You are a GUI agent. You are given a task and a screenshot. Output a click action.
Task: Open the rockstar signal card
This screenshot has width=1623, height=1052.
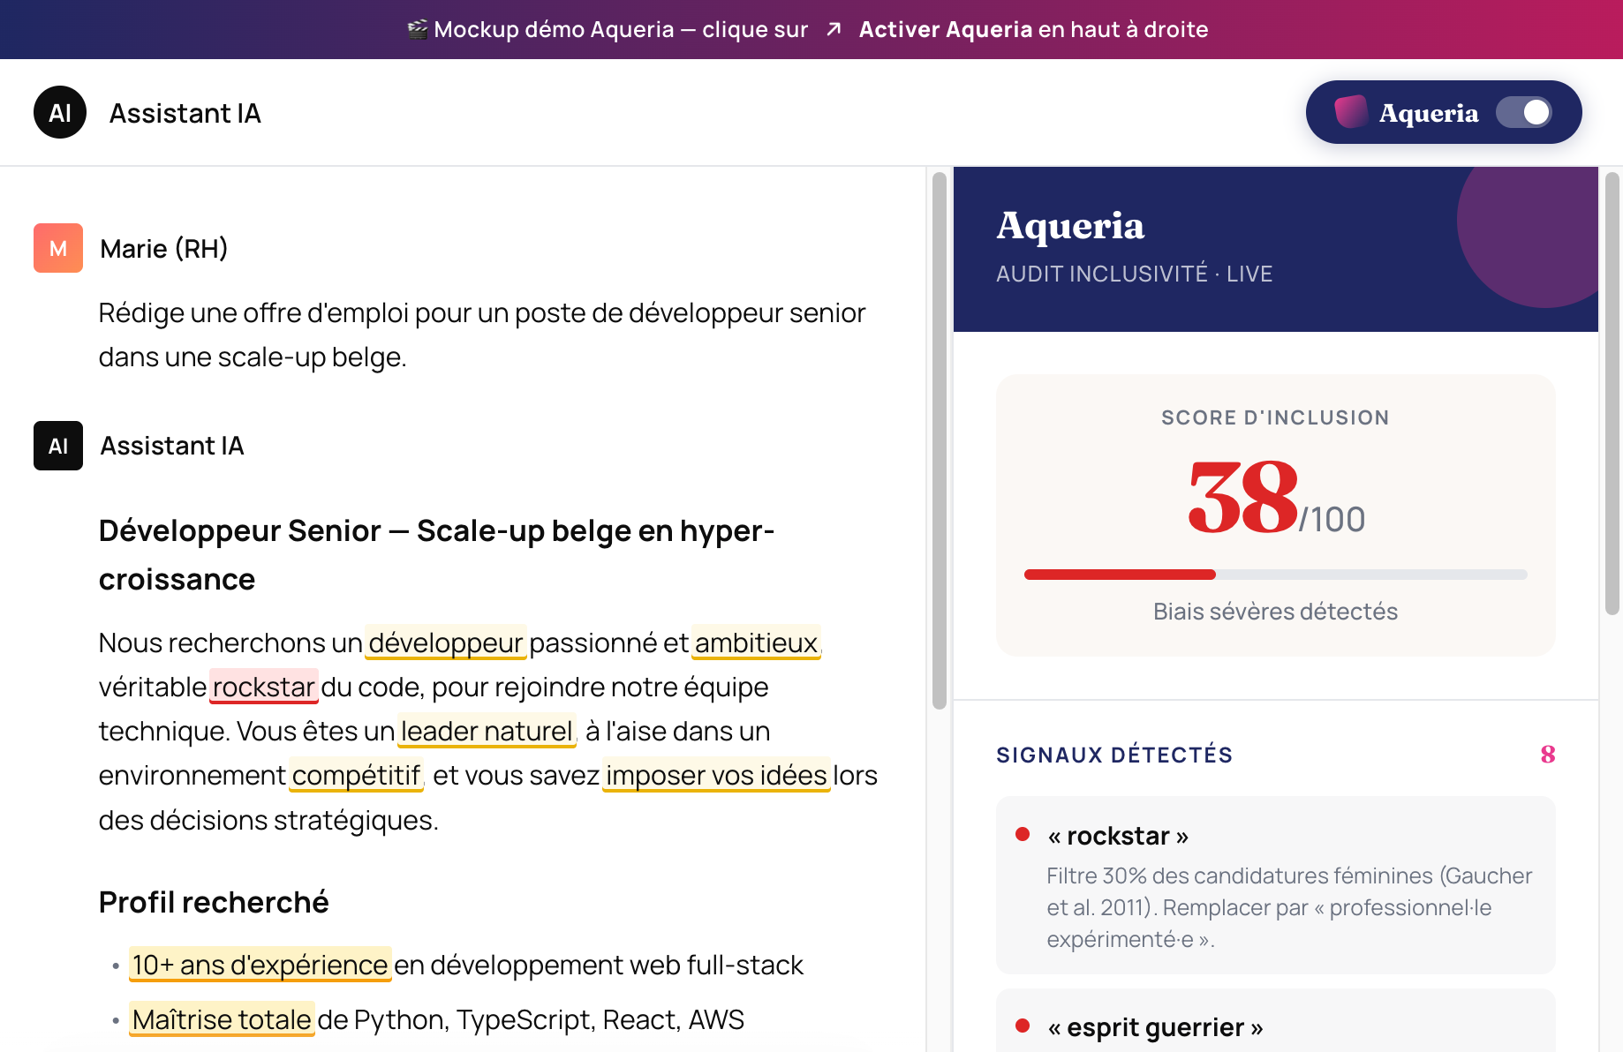pos(1275,885)
